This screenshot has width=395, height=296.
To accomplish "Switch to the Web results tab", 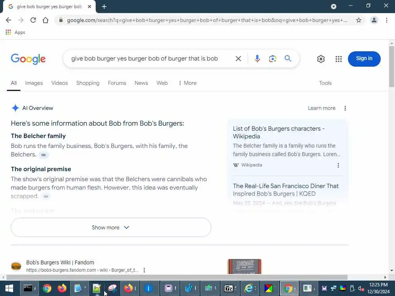I will pyautogui.click(x=162, y=83).
